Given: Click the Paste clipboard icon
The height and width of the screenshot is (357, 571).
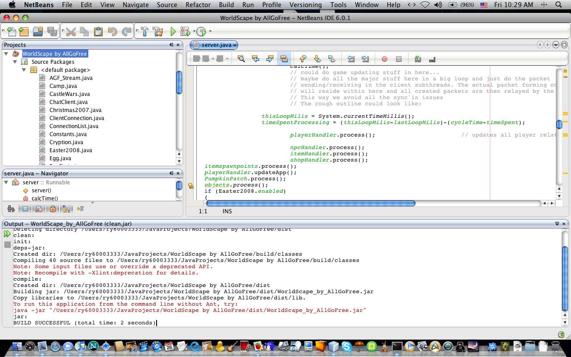Looking at the screenshot, I should click(98, 32).
